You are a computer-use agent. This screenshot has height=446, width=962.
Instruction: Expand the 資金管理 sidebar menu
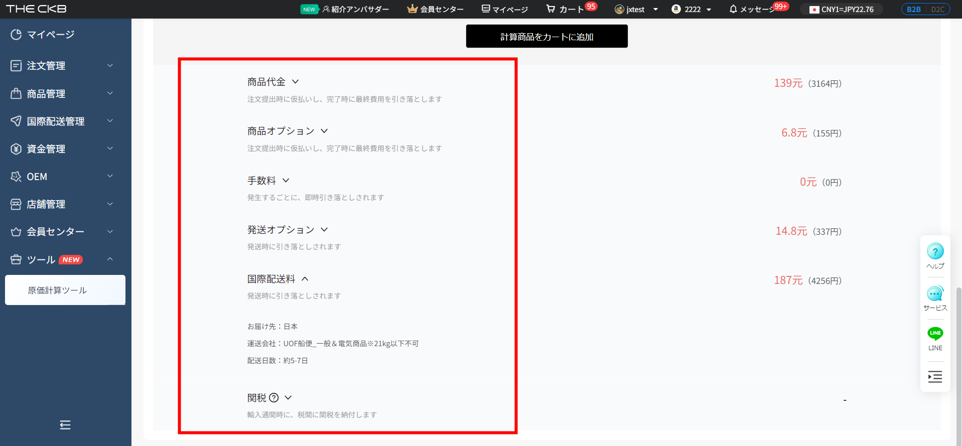click(x=65, y=148)
